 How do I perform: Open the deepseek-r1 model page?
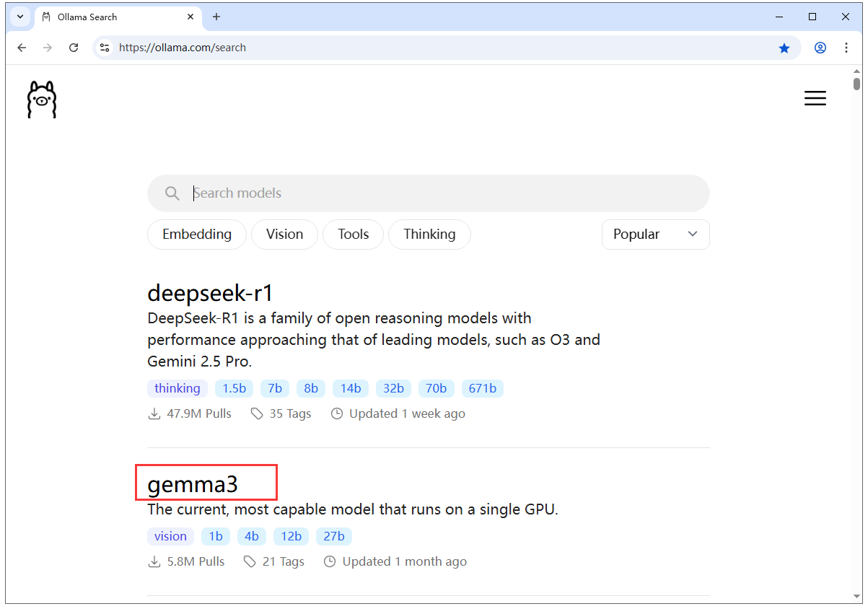click(x=210, y=293)
